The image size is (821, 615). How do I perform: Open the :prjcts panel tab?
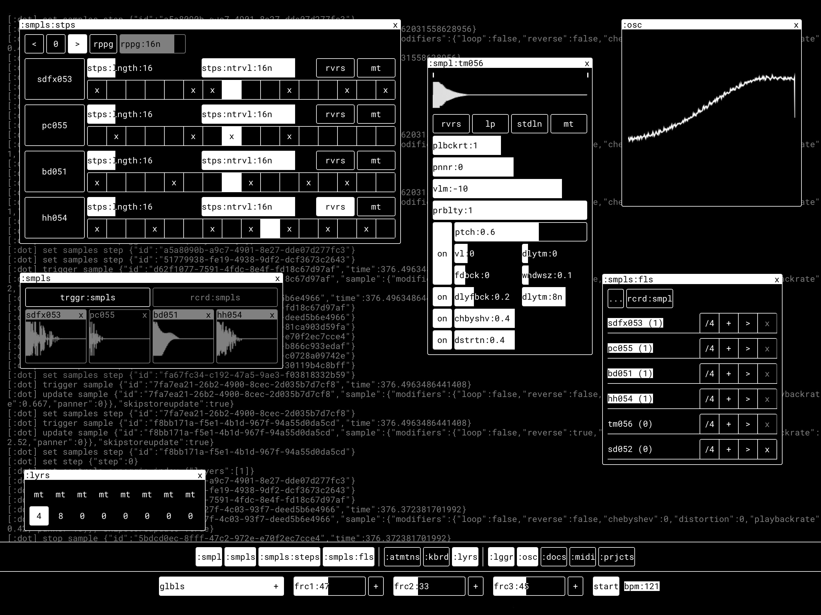(x=616, y=557)
